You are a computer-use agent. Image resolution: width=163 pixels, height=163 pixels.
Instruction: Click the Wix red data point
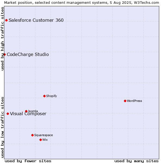[41, 140]
